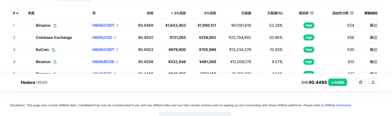This screenshot has width=392, height=116.
Task: Click the 交易量(%) column header
Action: 275,13
